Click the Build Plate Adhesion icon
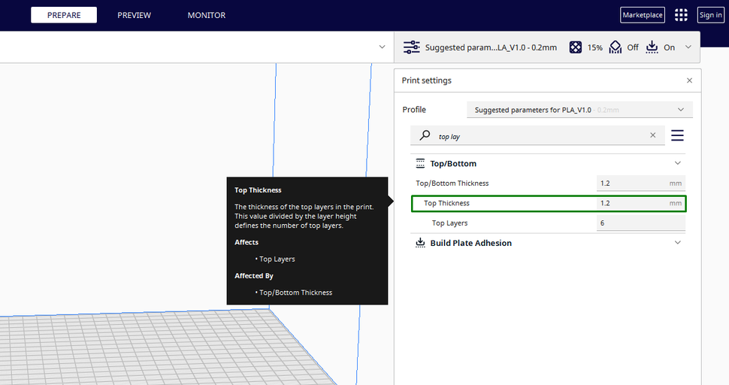This screenshot has height=385, width=729. (420, 243)
